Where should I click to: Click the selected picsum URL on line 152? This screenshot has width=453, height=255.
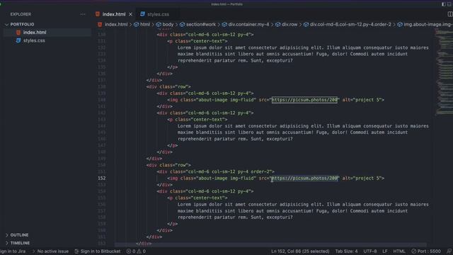(x=305, y=178)
